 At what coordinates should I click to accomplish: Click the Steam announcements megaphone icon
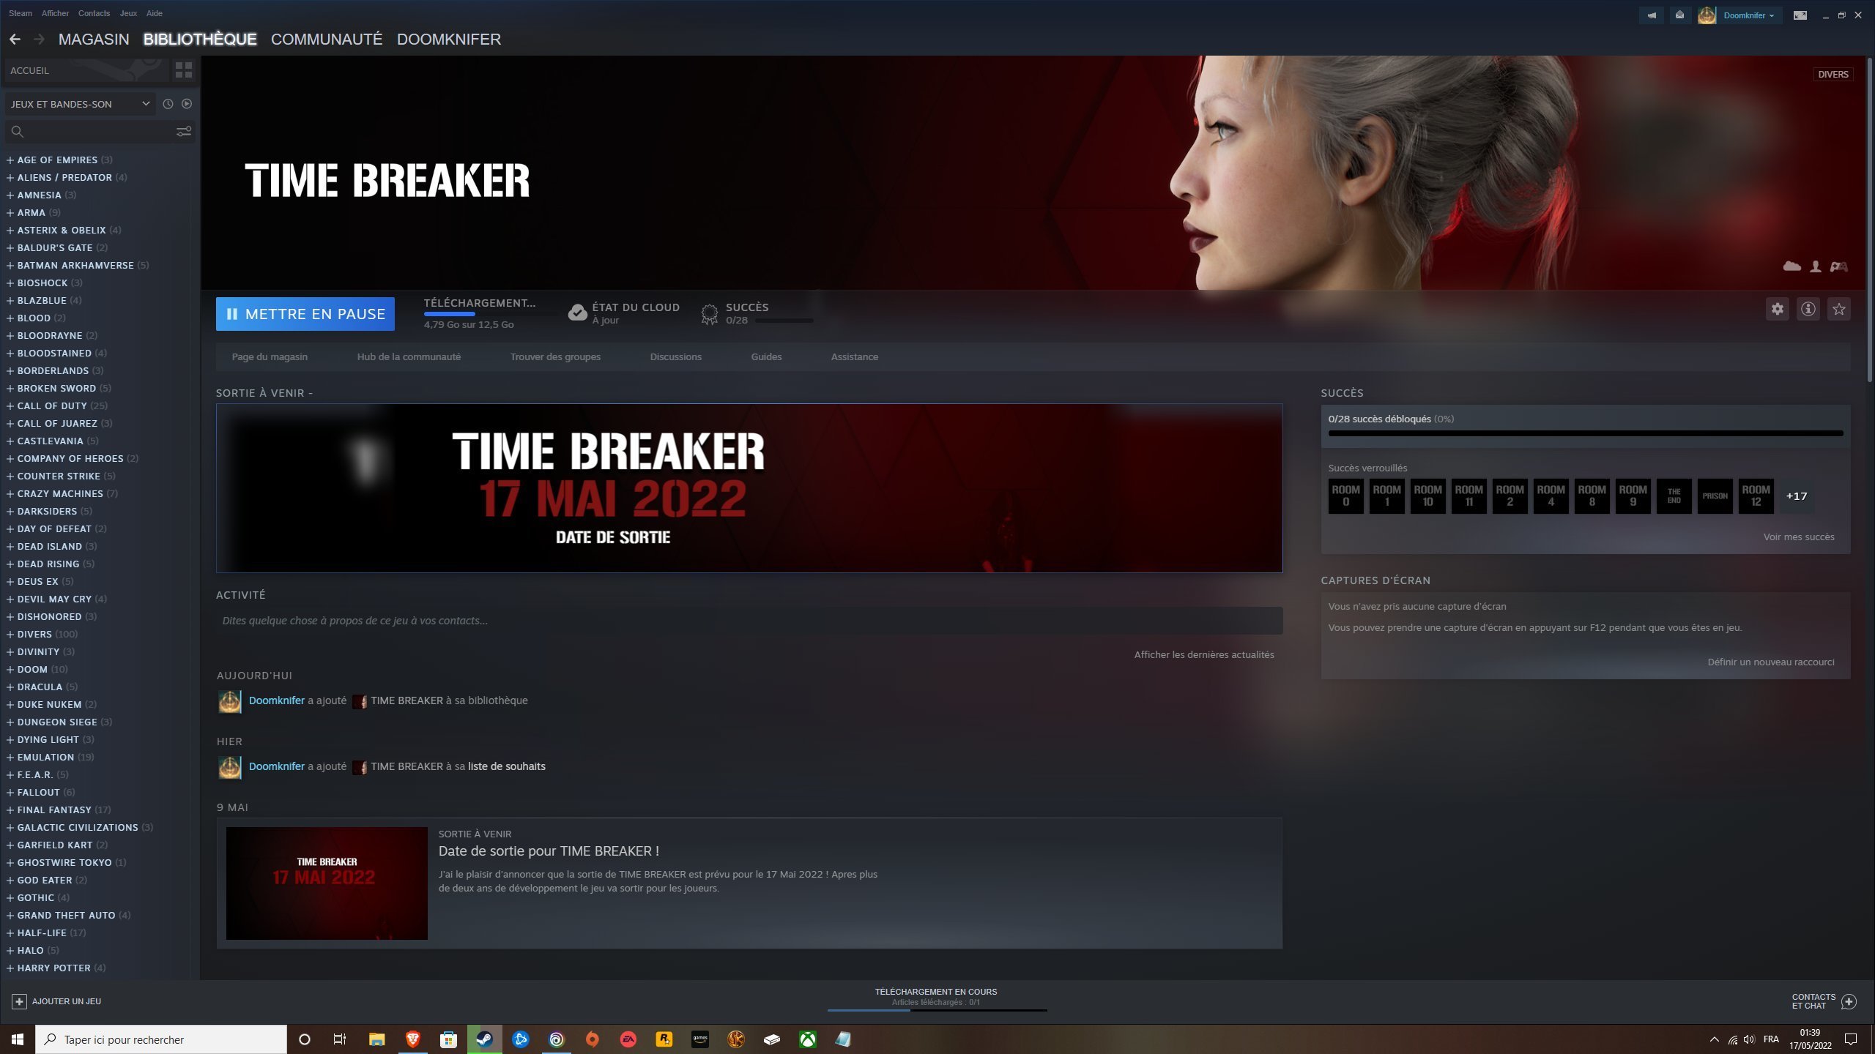[1651, 15]
